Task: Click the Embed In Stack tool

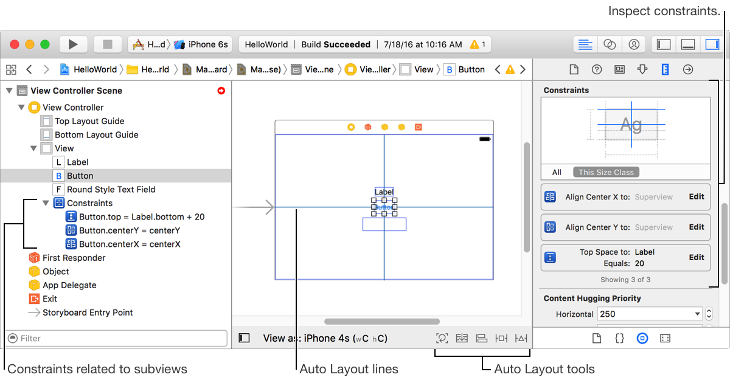Action: 462,338
